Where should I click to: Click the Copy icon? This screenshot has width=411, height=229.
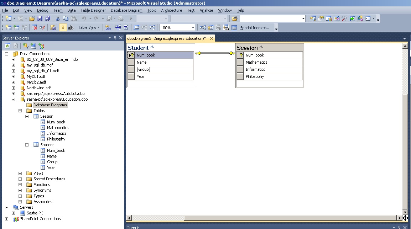[x=66, y=18]
